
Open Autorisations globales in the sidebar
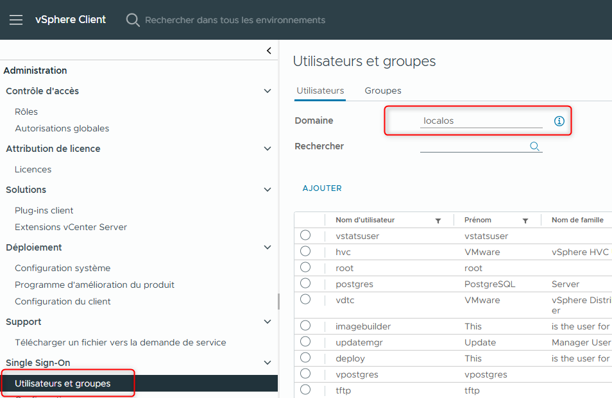point(62,128)
